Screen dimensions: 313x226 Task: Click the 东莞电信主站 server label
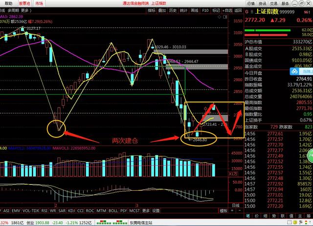(141, 223)
